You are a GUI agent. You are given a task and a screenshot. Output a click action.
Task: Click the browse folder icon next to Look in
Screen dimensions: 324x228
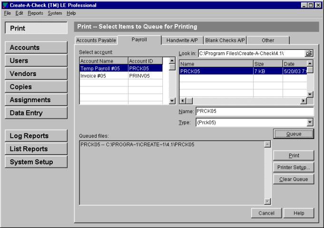tap(309, 54)
